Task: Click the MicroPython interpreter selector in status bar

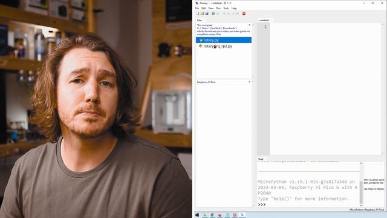Action: pos(366,210)
